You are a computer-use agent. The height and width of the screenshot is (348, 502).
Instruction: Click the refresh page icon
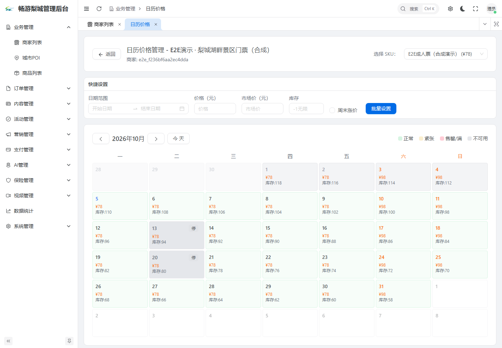[x=99, y=9]
